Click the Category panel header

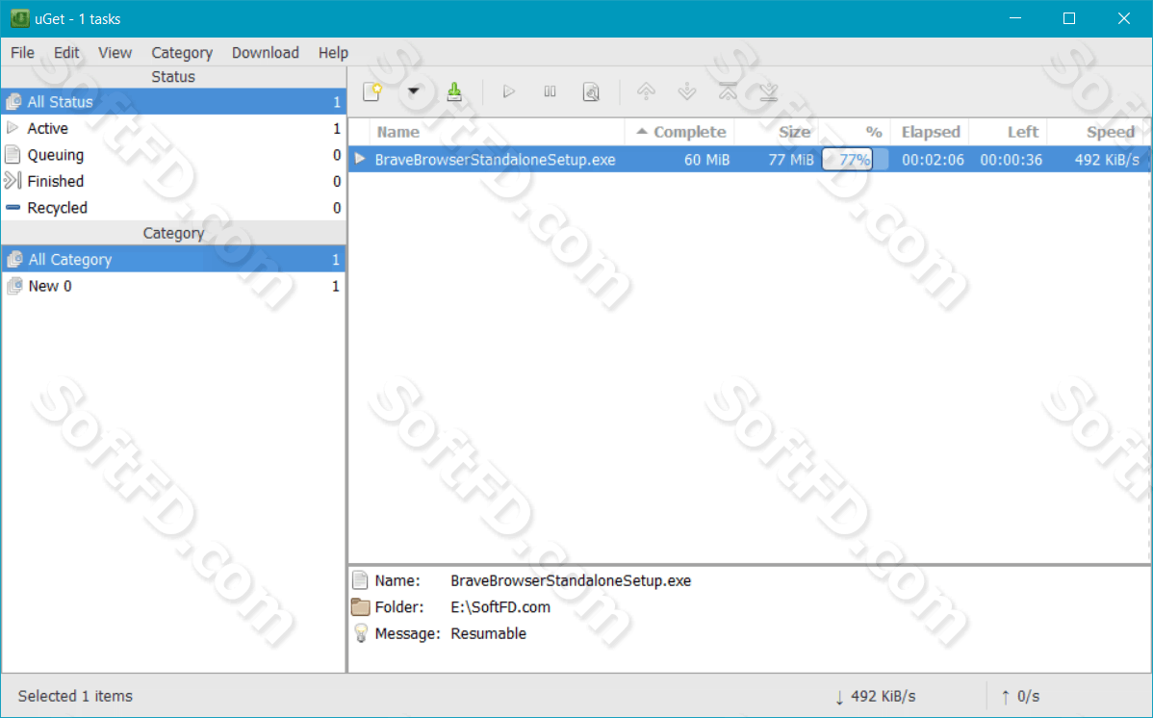click(x=173, y=233)
